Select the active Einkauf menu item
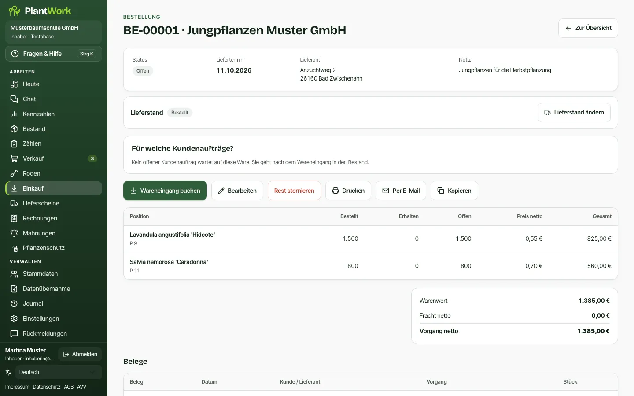 click(x=54, y=188)
